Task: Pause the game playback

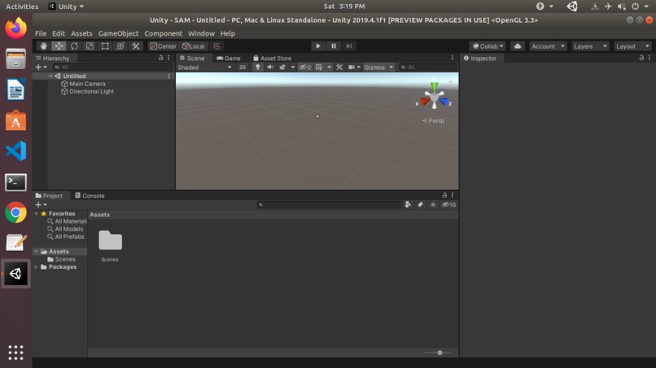Action: [334, 46]
